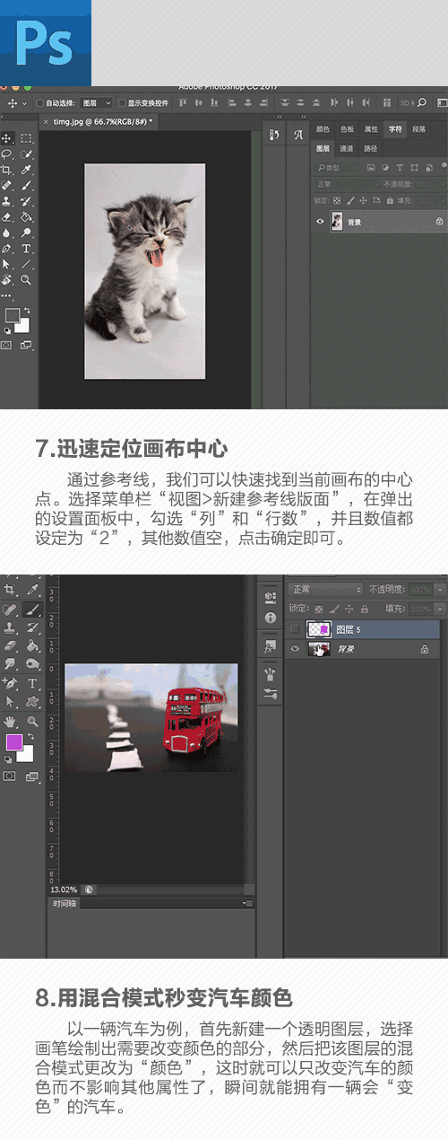Select the Eraser tool in cat screenshot

pyautogui.click(x=6, y=216)
